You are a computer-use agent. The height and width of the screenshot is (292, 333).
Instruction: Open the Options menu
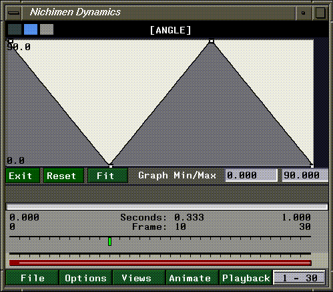pos(85,278)
